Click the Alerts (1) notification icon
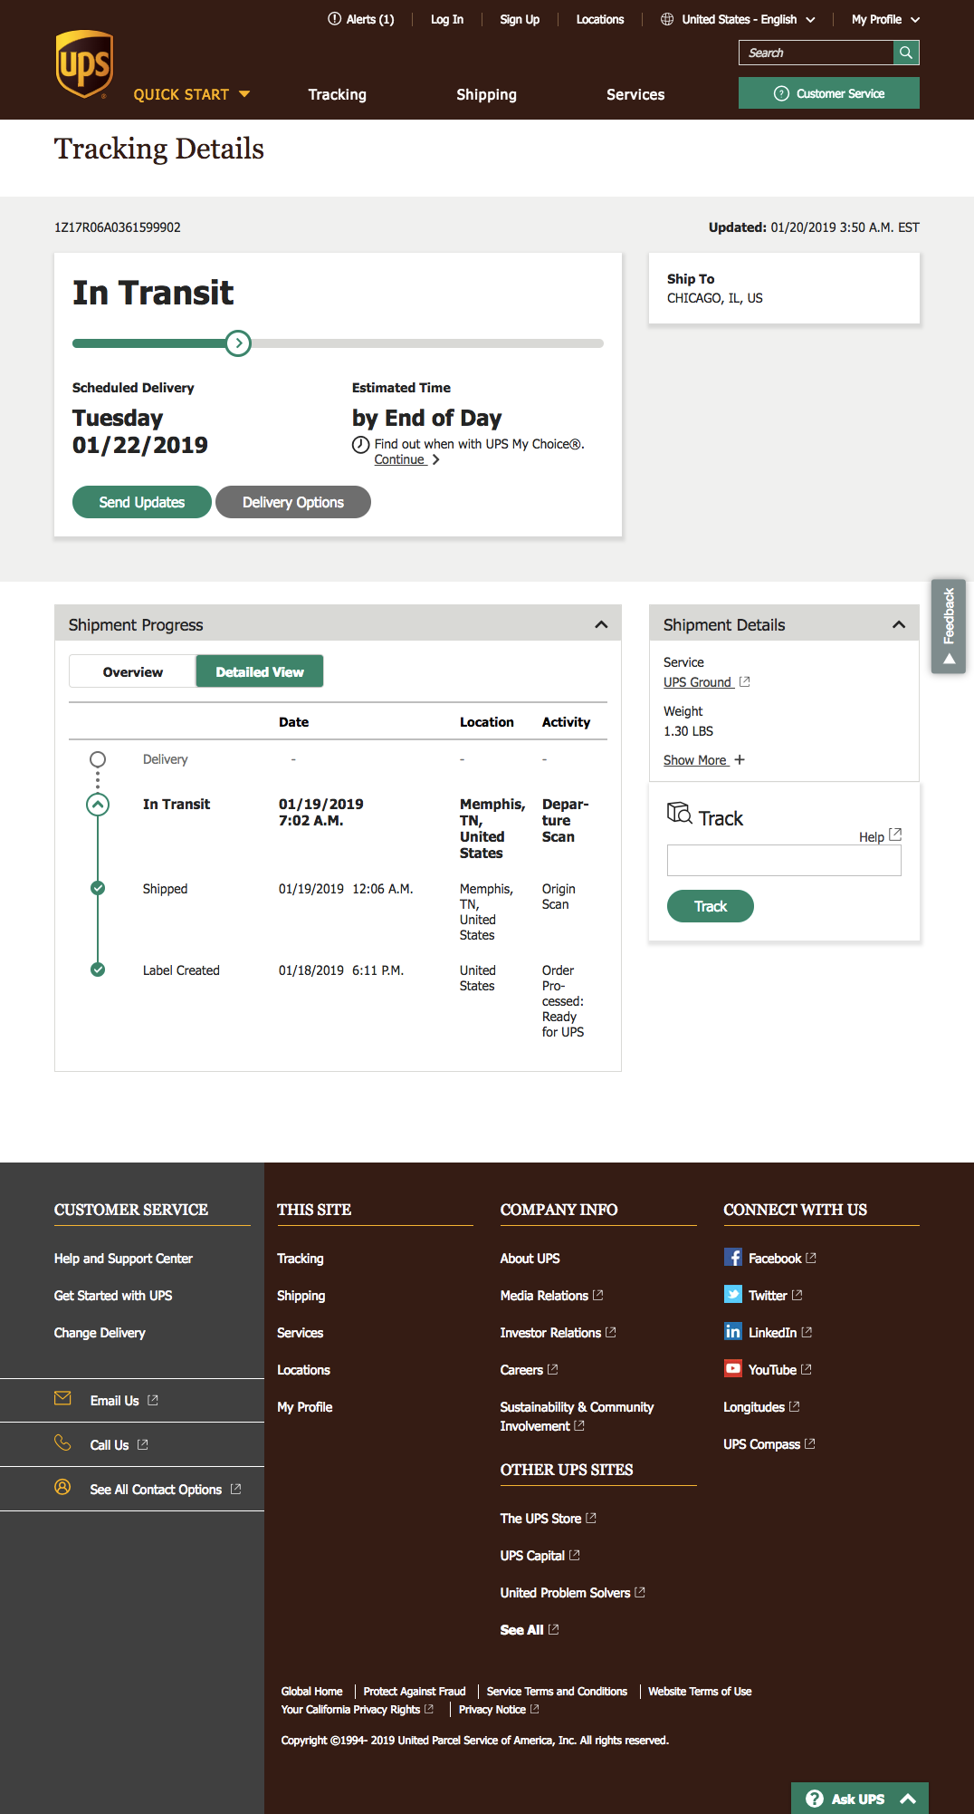Image resolution: width=974 pixels, height=1814 pixels. (x=335, y=19)
